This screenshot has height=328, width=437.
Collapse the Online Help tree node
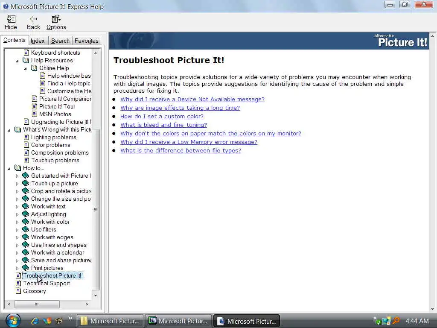25,69
